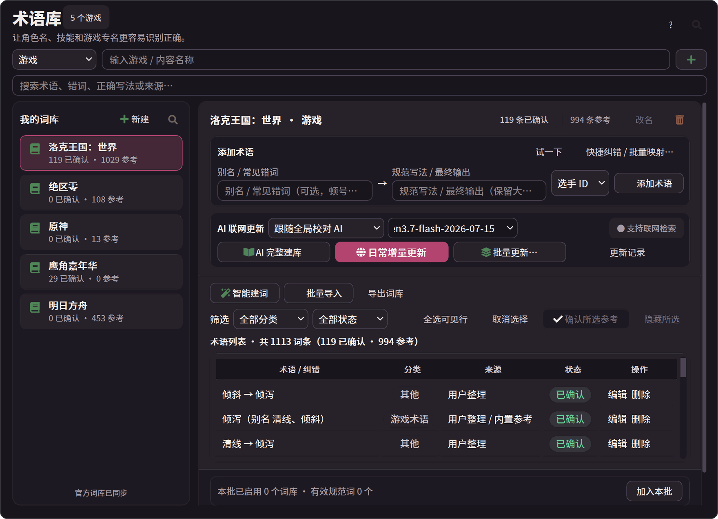Toggle 支持联网检索 indicator

click(647, 229)
